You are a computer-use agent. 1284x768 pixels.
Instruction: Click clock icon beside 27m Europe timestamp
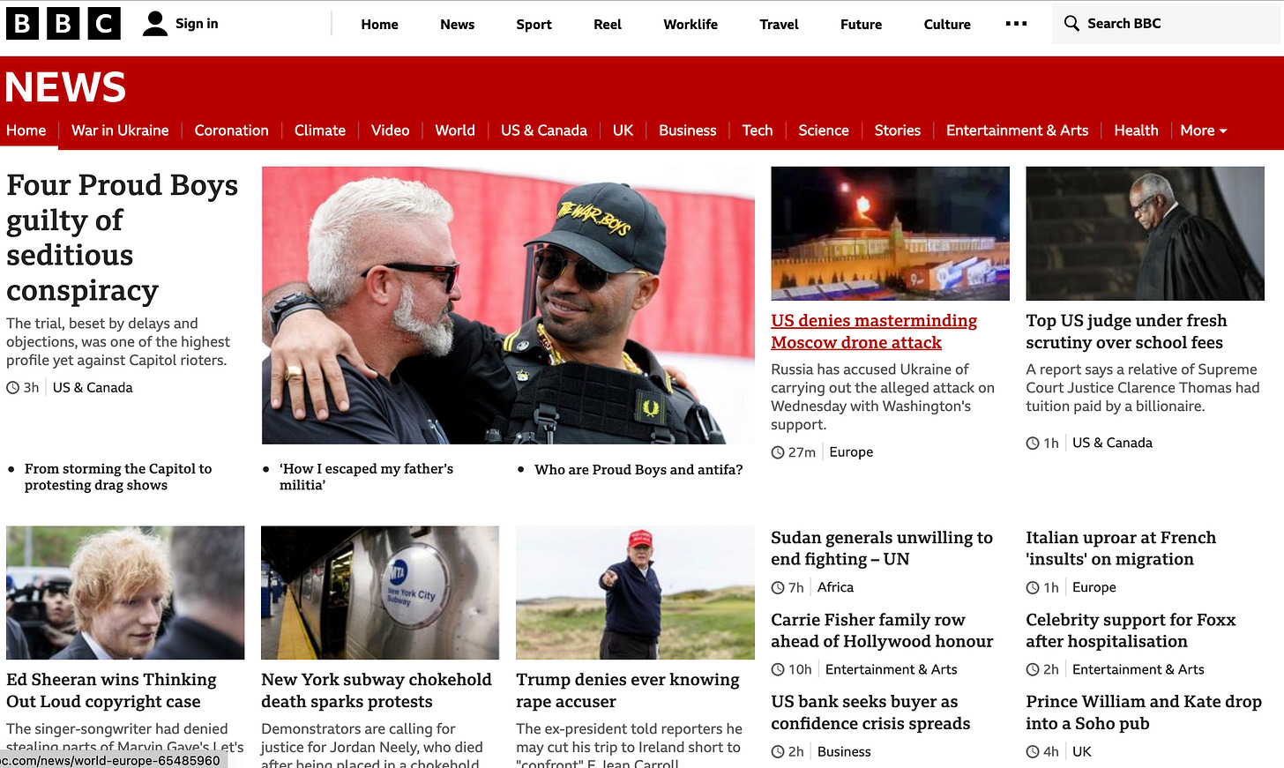778,452
